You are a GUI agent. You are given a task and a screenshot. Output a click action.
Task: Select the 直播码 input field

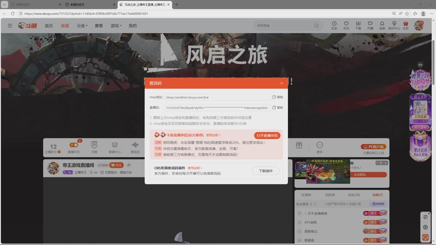[217, 108]
